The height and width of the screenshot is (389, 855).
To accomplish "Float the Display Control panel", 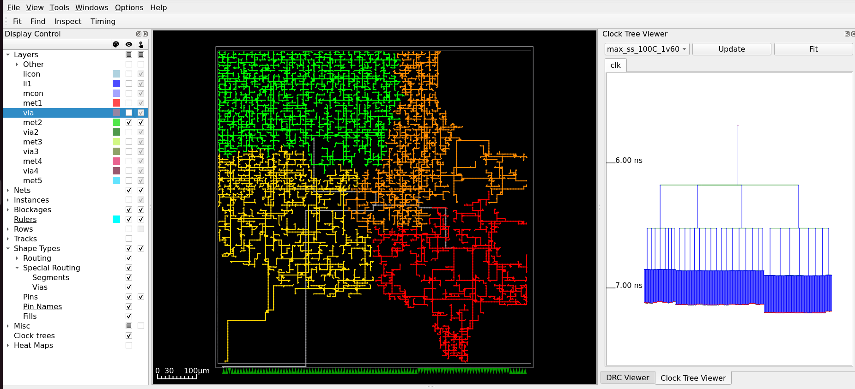I will pyautogui.click(x=139, y=34).
